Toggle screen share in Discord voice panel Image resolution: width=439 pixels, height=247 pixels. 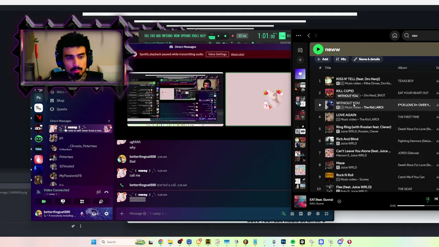click(63, 201)
